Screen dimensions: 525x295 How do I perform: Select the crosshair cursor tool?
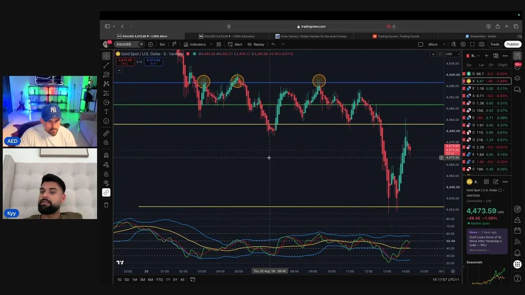click(106, 56)
